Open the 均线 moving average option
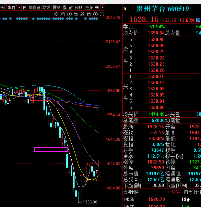 point(46,7)
